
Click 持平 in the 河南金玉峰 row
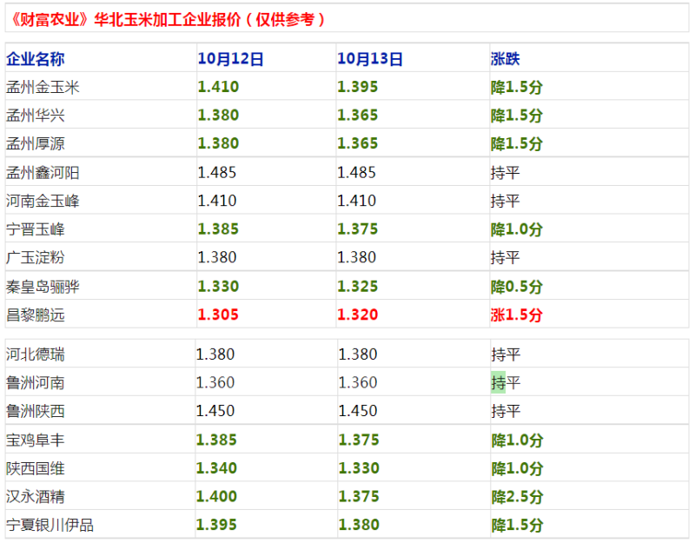506,201
